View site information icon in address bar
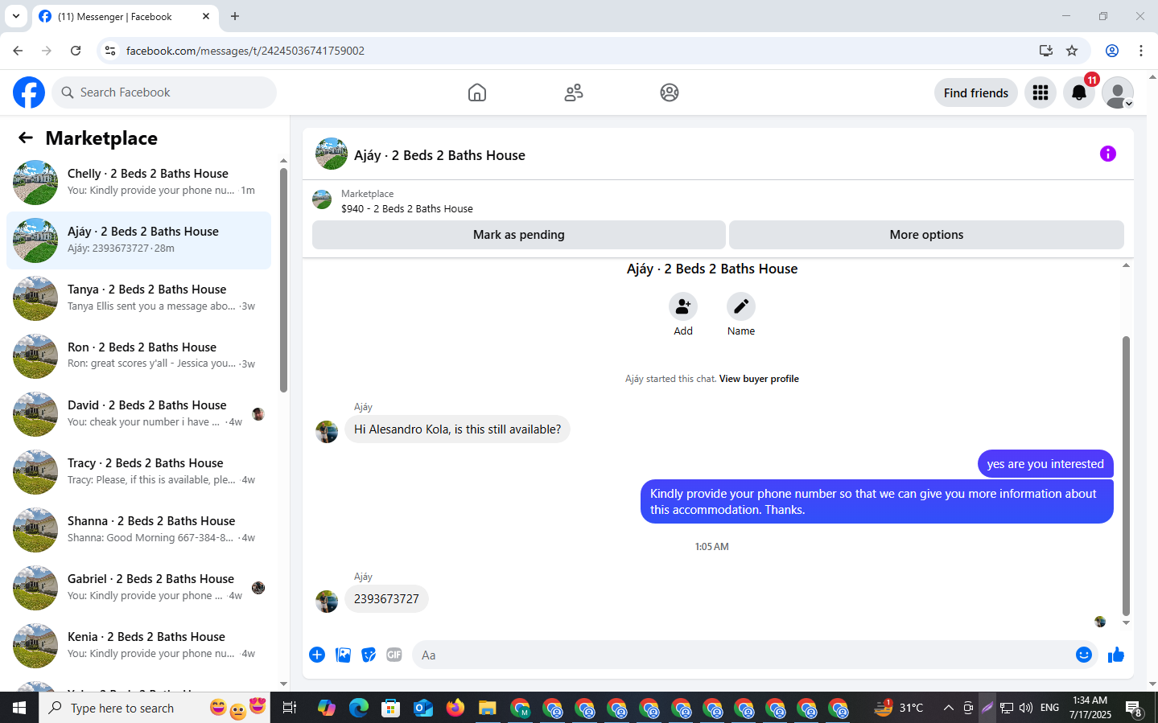1158x723 pixels. pos(110,51)
